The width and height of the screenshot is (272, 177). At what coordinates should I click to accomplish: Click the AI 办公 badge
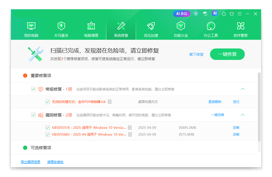[x=182, y=14]
